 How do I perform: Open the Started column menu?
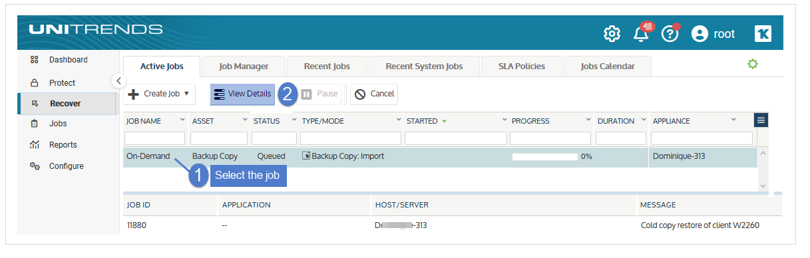[x=505, y=120]
